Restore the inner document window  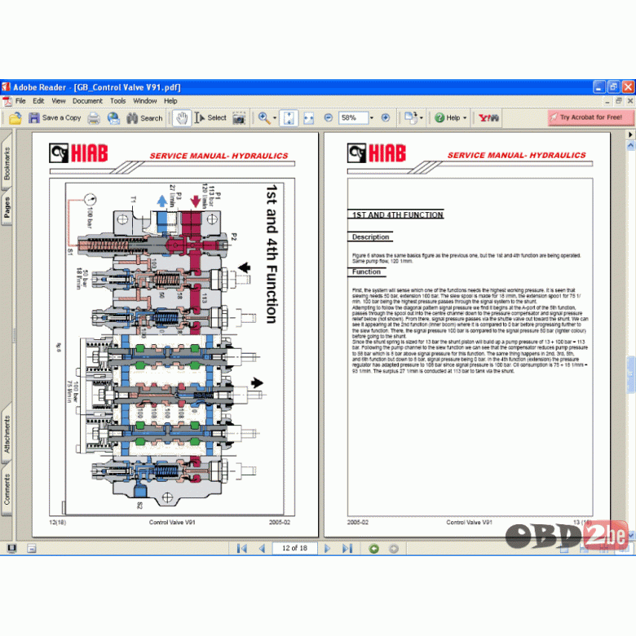point(619,100)
